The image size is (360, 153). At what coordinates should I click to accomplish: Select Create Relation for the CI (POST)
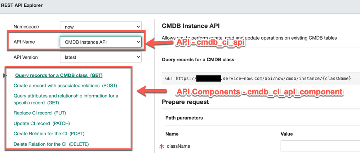click(49, 134)
